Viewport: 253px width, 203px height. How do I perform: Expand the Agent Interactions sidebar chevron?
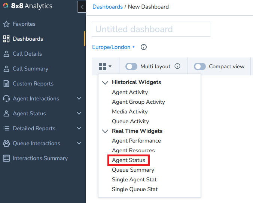(x=79, y=99)
